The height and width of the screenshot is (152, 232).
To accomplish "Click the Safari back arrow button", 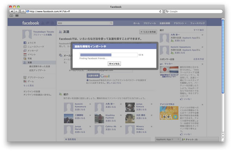I will (12, 11).
